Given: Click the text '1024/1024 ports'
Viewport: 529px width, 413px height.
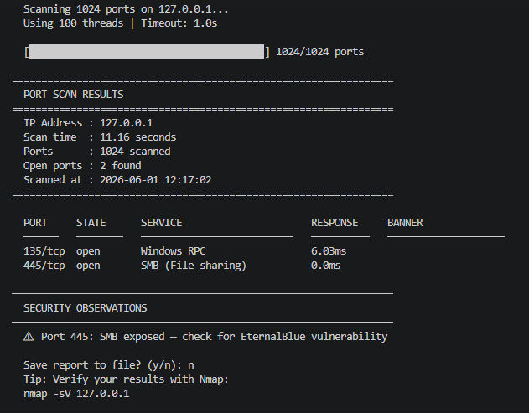Looking at the screenshot, I should 319,52.
